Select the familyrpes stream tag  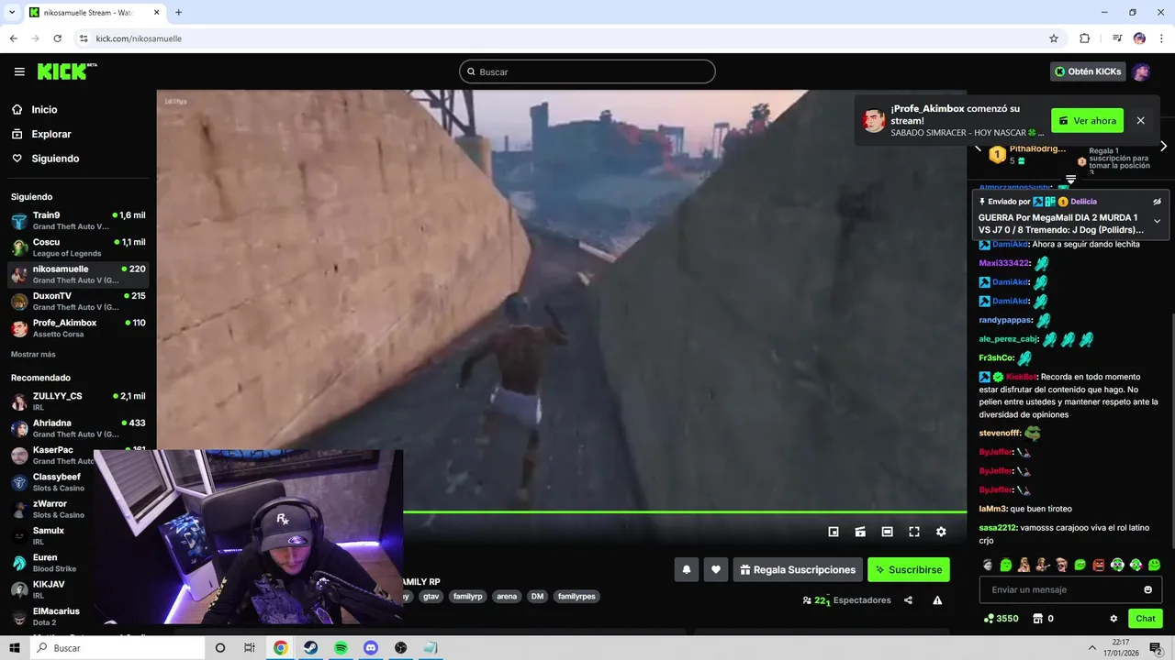point(576,597)
